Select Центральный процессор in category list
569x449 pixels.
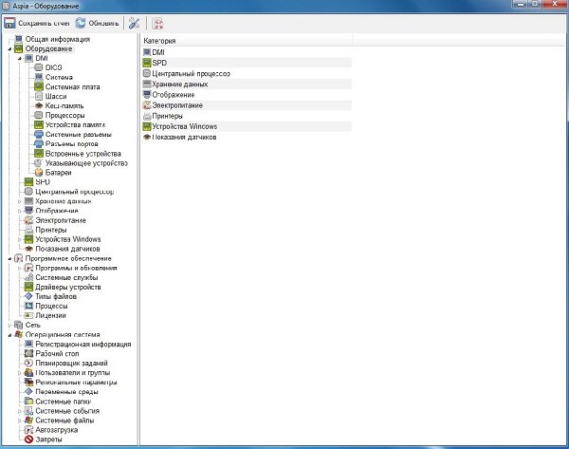point(247,73)
